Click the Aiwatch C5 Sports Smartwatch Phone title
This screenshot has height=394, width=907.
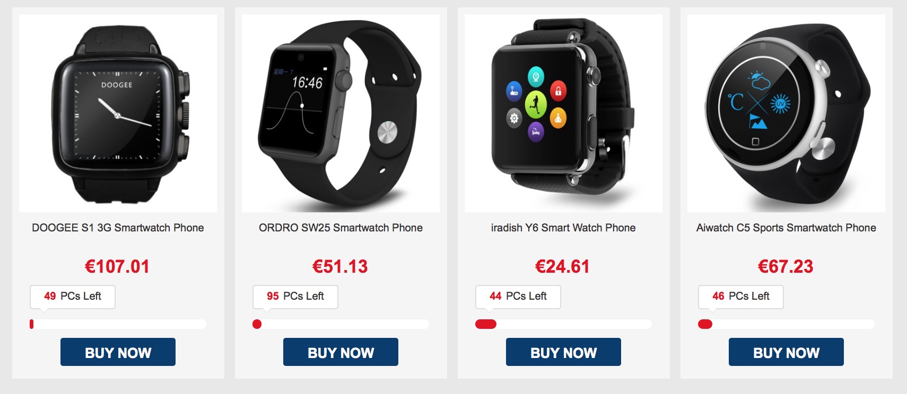point(786,228)
